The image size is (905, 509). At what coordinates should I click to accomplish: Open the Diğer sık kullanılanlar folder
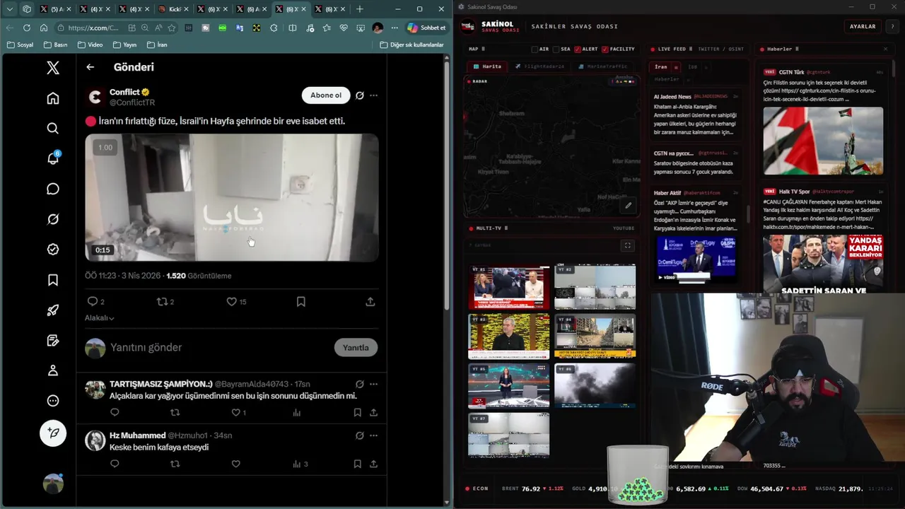[x=411, y=45]
